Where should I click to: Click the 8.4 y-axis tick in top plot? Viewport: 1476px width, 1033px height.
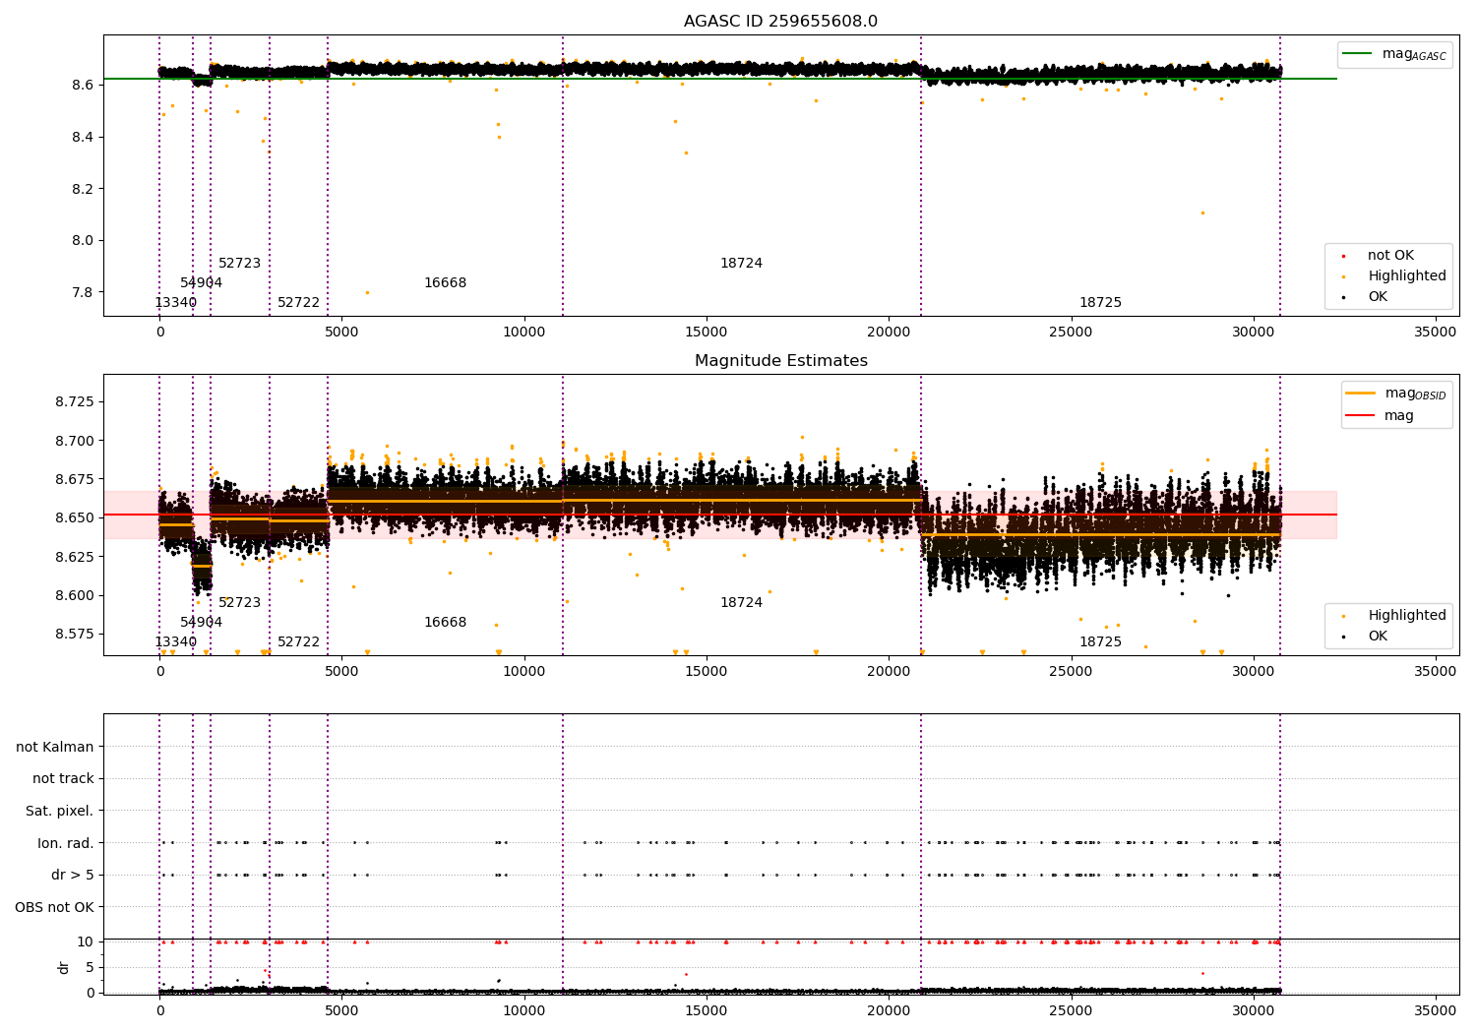pyautogui.click(x=82, y=137)
